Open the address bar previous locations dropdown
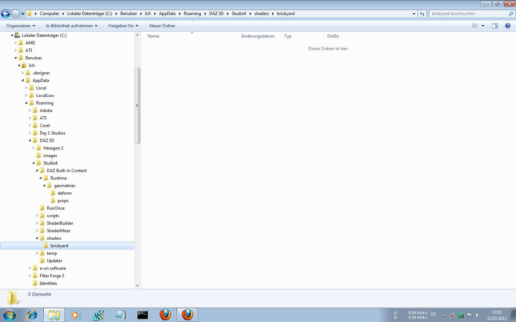This screenshot has height=322, width=516. point(414,14)
